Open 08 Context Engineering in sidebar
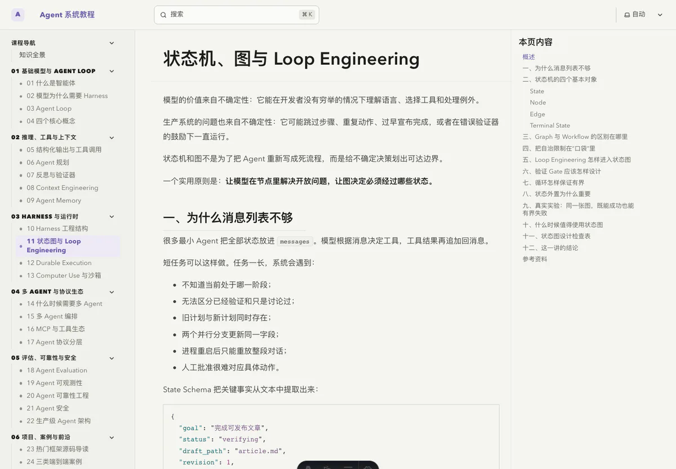676x469 pixels. pos(63,188)
